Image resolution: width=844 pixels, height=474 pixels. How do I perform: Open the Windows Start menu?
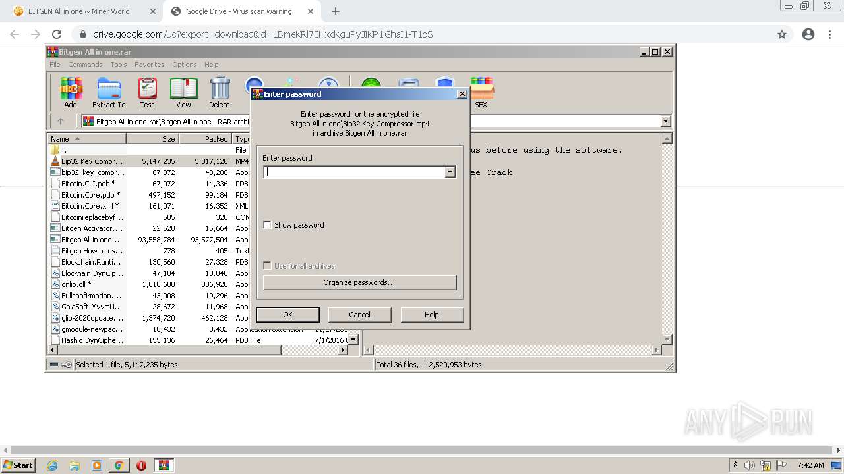18,465
